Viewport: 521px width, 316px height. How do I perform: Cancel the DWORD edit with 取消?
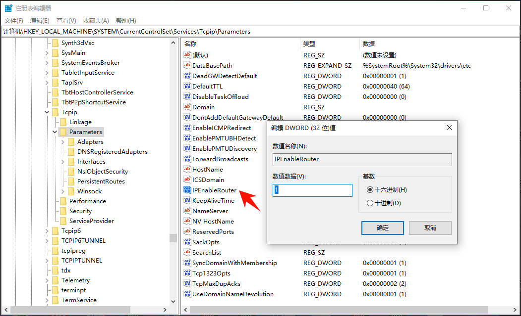tap(430, 228)
